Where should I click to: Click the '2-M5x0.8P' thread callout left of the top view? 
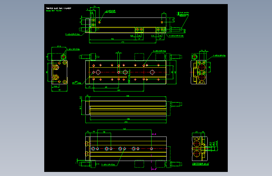pos(72,34)
